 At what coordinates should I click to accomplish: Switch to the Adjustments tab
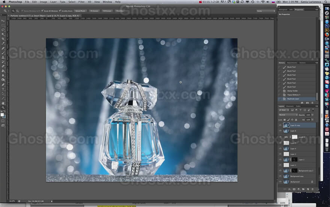292,63
